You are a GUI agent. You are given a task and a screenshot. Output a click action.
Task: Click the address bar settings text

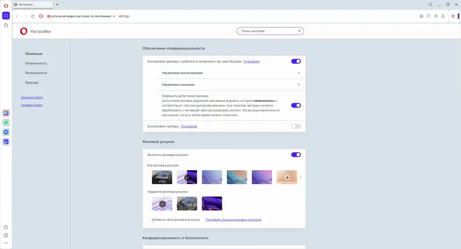pyautogui.click(x=124, y=17)
